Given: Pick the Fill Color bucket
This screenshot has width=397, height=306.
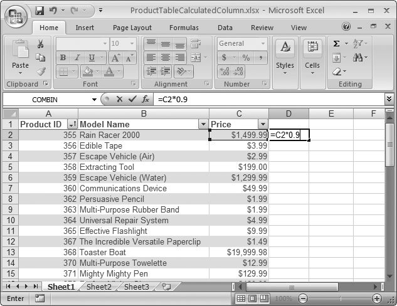Looking at the screenshot, I should coord(88,71).
